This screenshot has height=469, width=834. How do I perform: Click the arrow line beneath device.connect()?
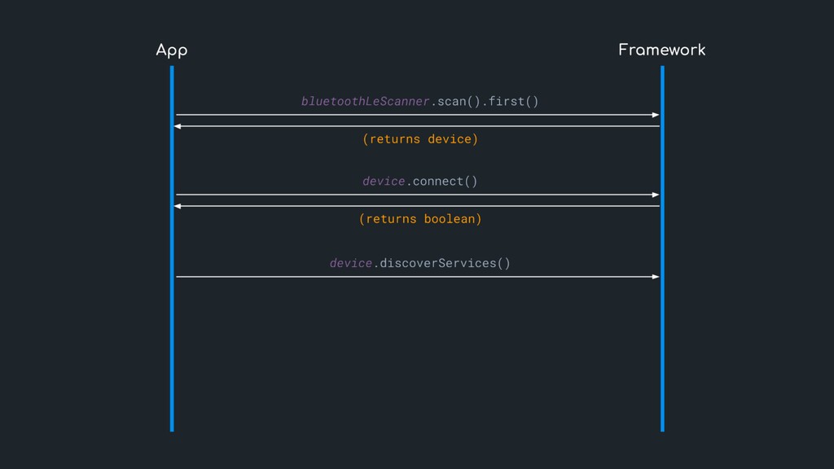pyautogui.click(x=417, y=195)
